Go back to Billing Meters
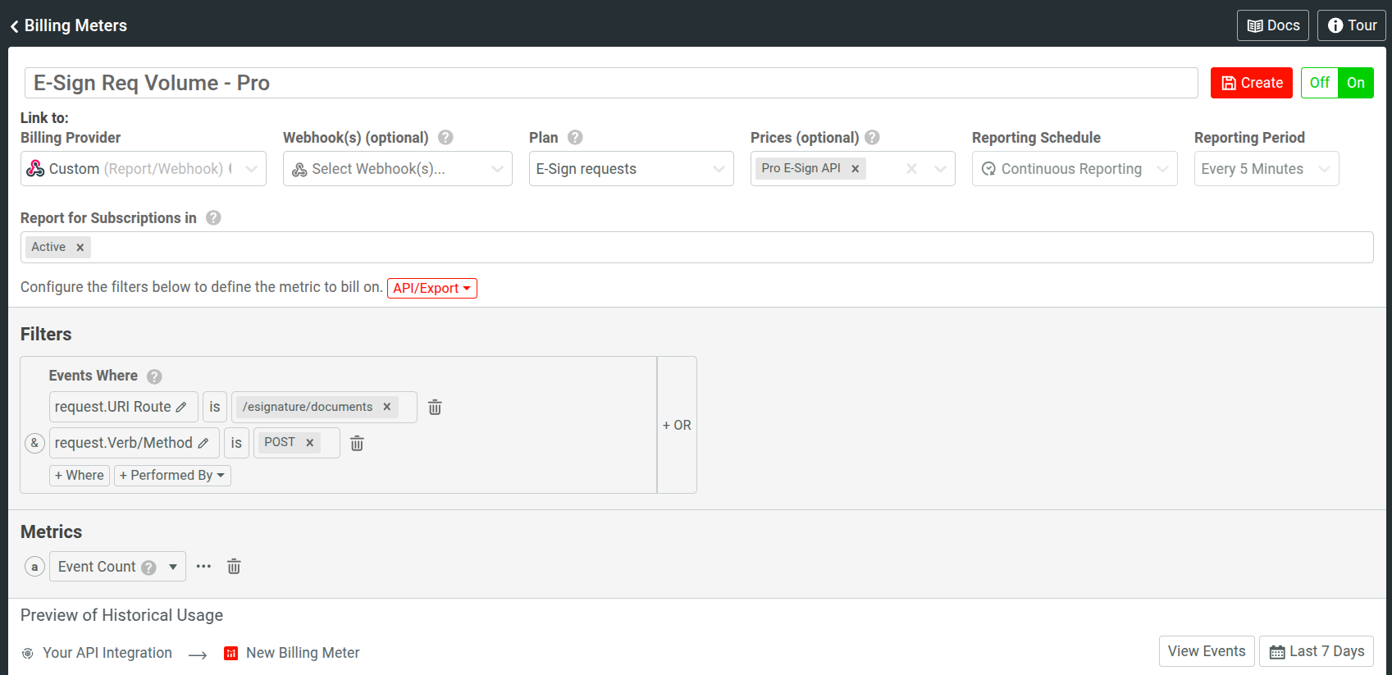The width and height of the screenshot is (1392, 675). (x=69, y=25)
